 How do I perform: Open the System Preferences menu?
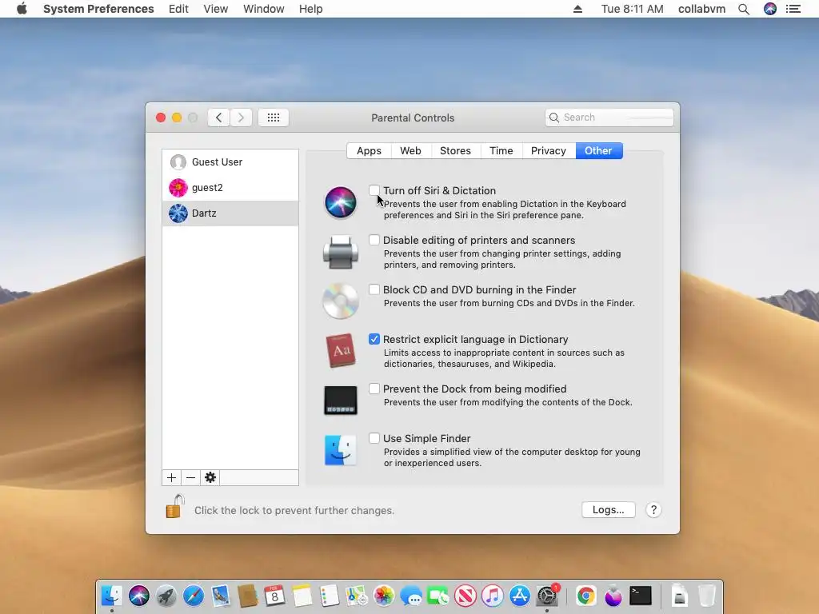(x=98, y=9)
